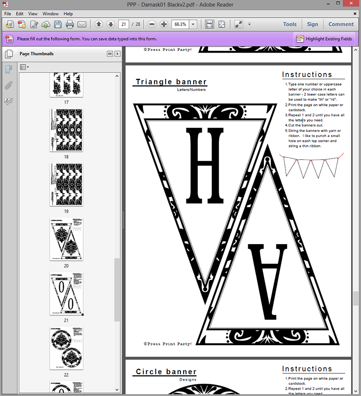Click the edit/sign document toolbar icon
Screen dimensions: 361x396
(x=34, y=24)
